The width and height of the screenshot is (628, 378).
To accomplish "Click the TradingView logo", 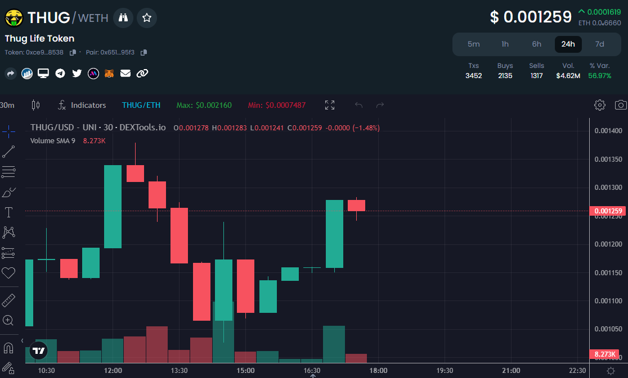I will [39, 351].
